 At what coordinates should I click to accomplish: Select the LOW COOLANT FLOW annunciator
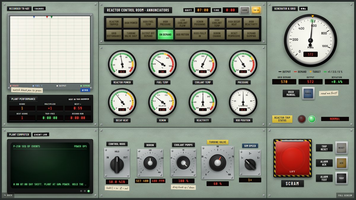(x=182, y=23)
